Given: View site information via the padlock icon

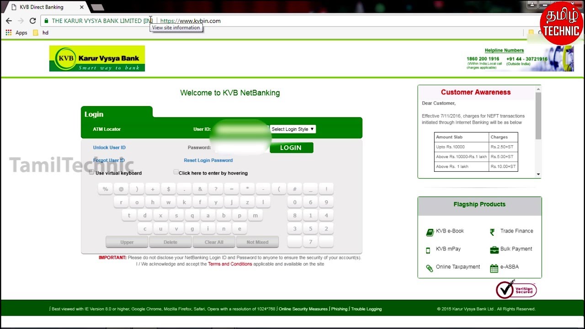Looking at the screenshot, I should click(x=46, y=21).
